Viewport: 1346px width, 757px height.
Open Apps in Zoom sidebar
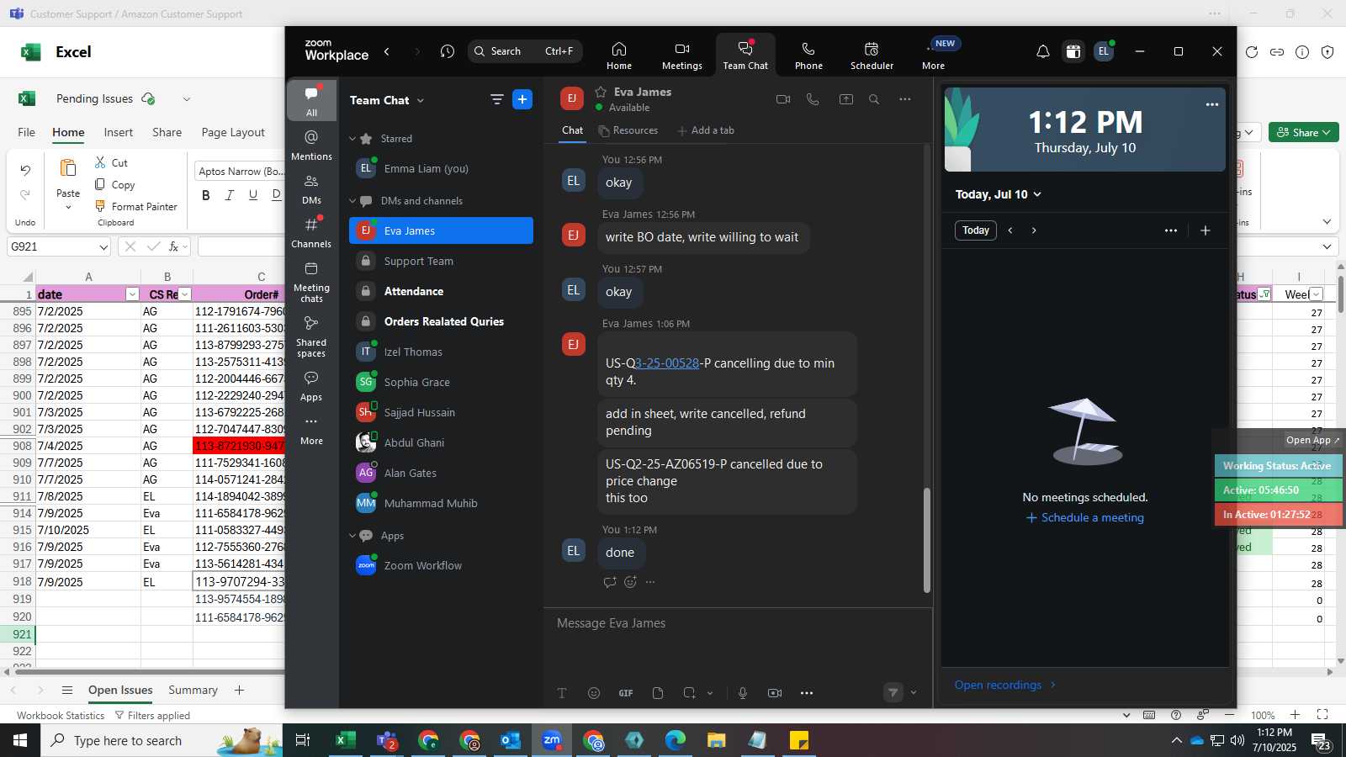tap(311, 386)
